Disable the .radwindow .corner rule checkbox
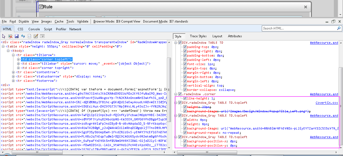Screen dimensions: 343x156 [x=180, y=94]
